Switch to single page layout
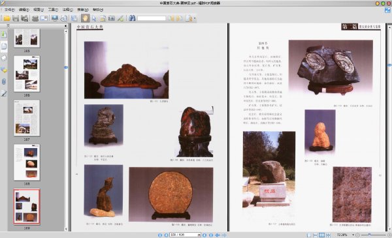Viewport: 392px width, 238px height. click(309, 235)
